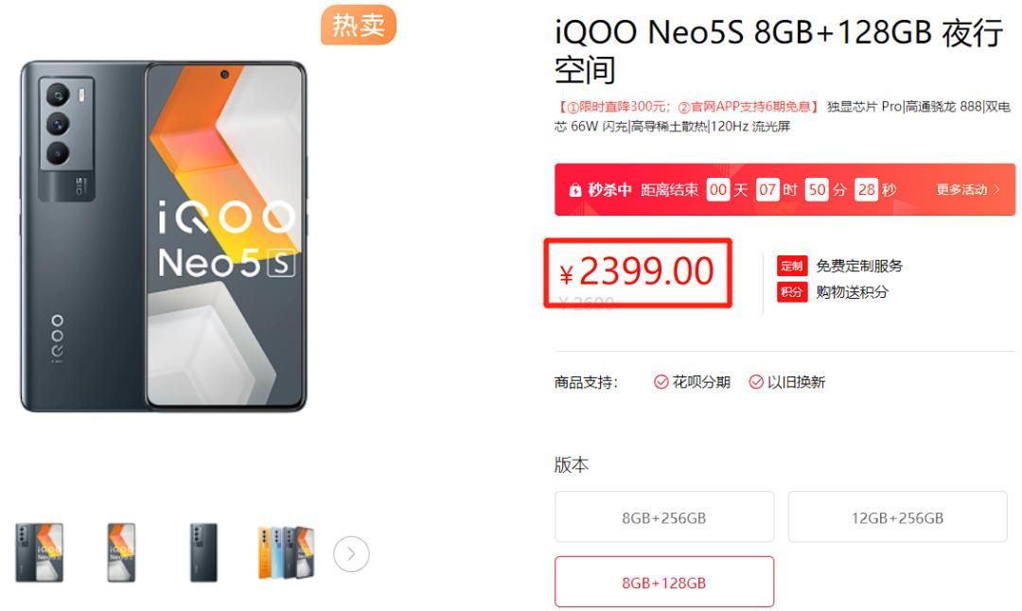Click the check icon beside 以旧换新
The image size is (1022, 611).
click(756, 382)
